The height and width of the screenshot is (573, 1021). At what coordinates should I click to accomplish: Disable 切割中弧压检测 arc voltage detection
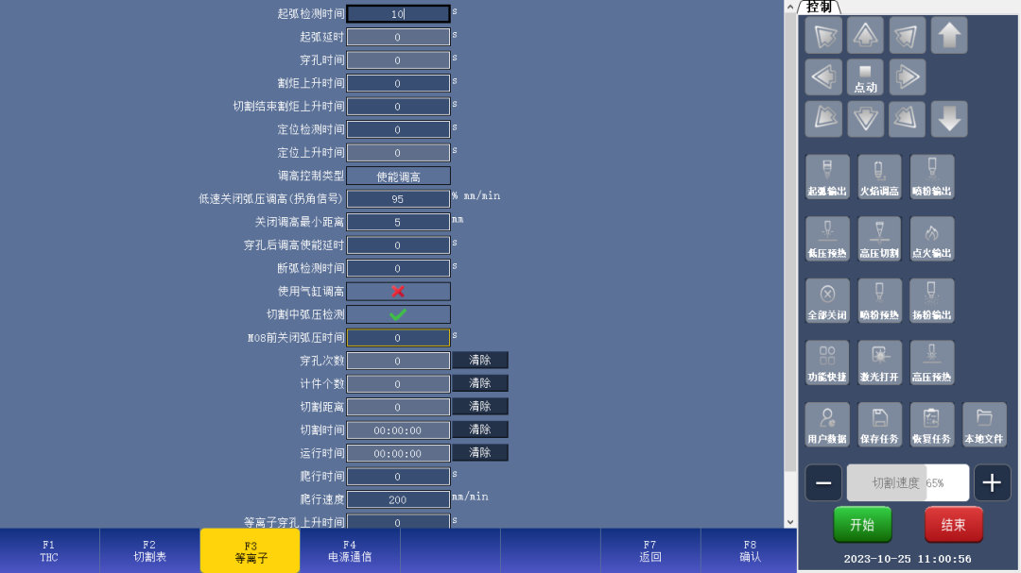tap(398, 313)
